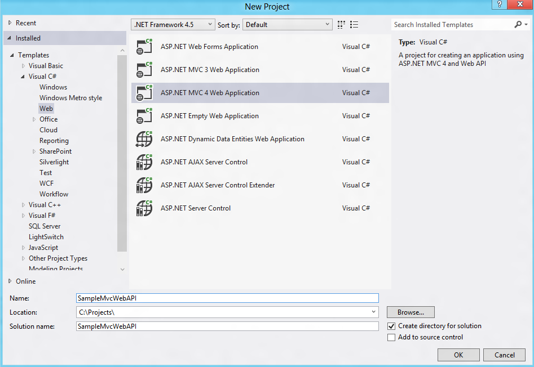Screen dimensions: 534x367
Task: Switch to medium icons list view
Action: (x=354, y=24)
